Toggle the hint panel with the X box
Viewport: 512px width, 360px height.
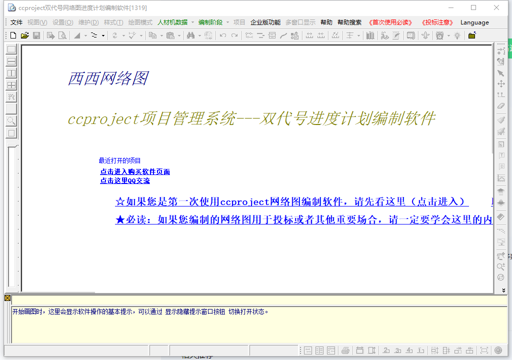[x=7, y=298]
